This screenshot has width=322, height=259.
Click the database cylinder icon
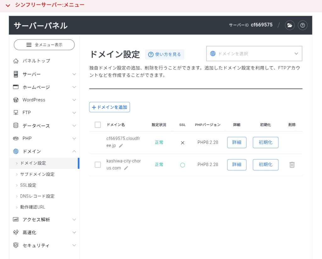(16, 125)
